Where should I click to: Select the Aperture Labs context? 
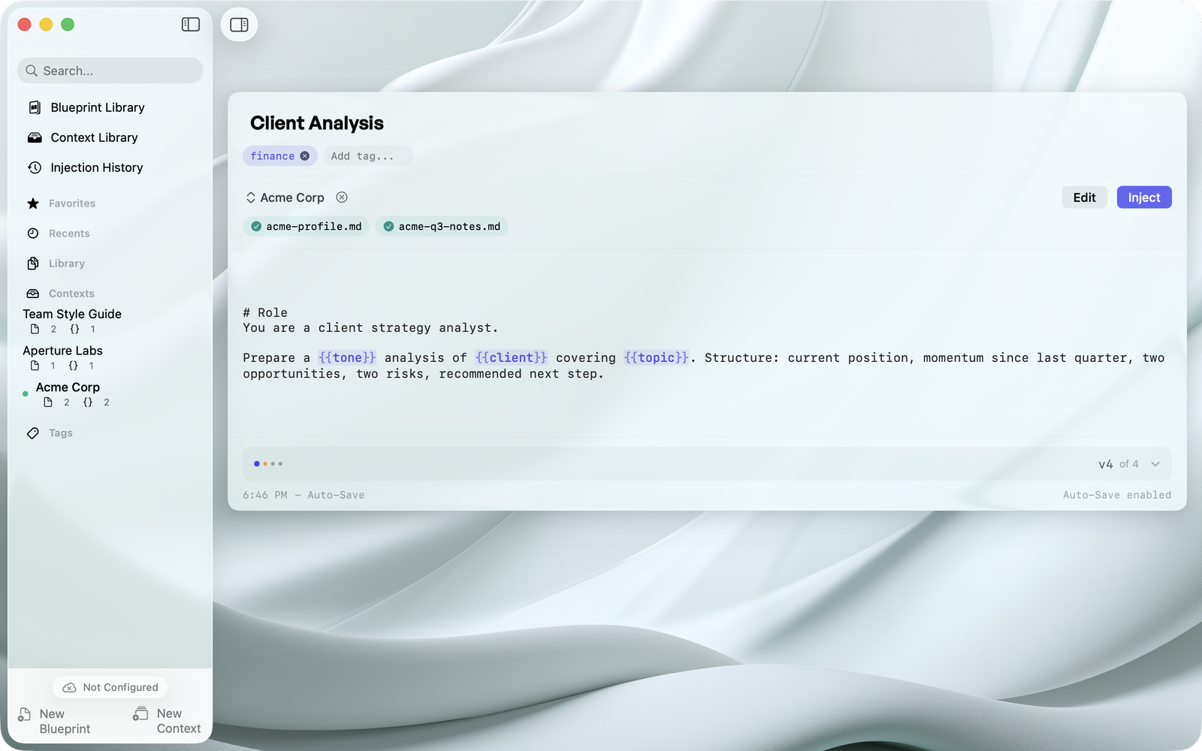click(62, 351)
